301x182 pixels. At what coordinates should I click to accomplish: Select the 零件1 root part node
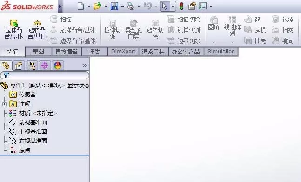click(45, 85)
